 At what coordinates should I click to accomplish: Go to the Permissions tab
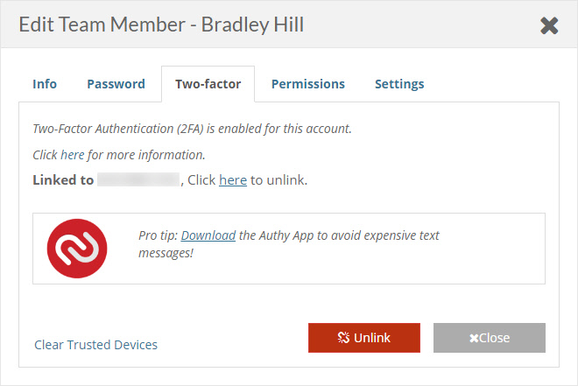point(307,84)
